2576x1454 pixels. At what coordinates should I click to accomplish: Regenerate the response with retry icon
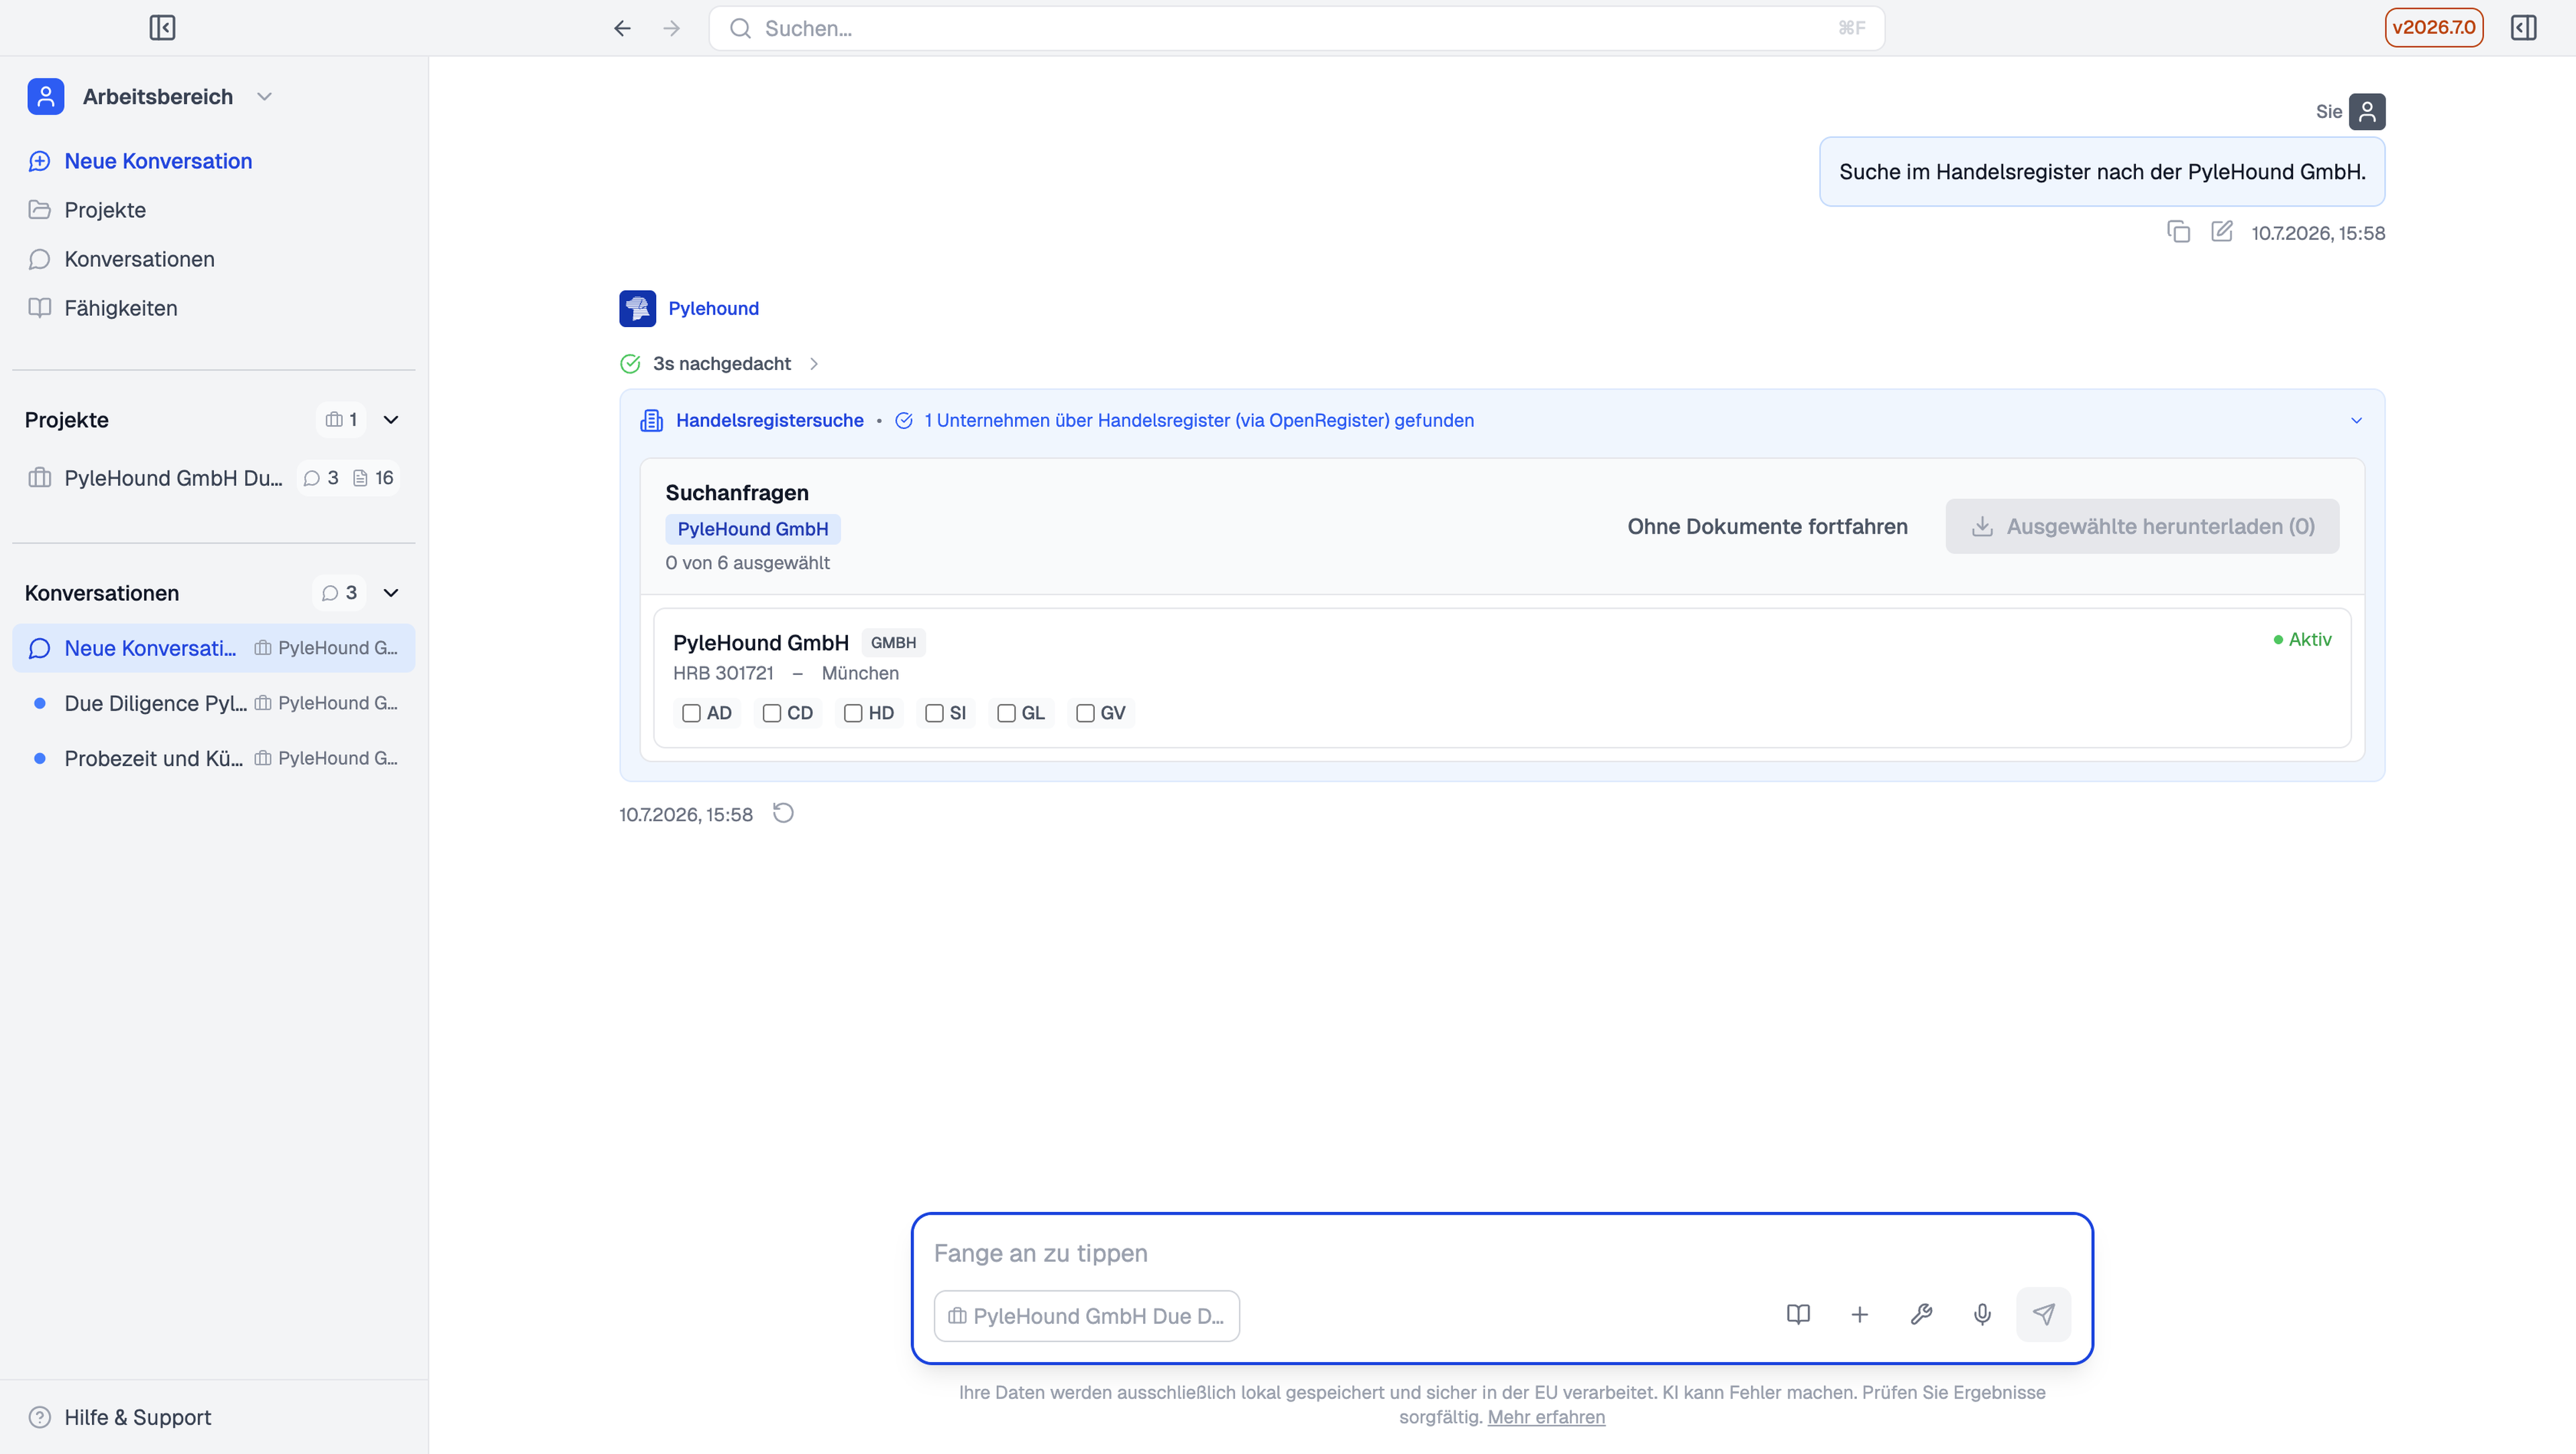click(783, 813)
